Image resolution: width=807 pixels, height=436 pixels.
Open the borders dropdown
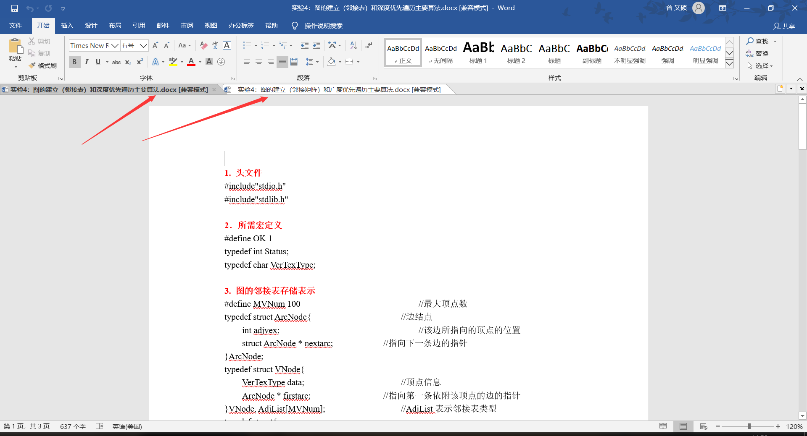click(x=358, y=62)
